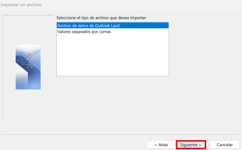Click the white arrow outlines in the illustration
242x150 pixels.
[25, 53]
